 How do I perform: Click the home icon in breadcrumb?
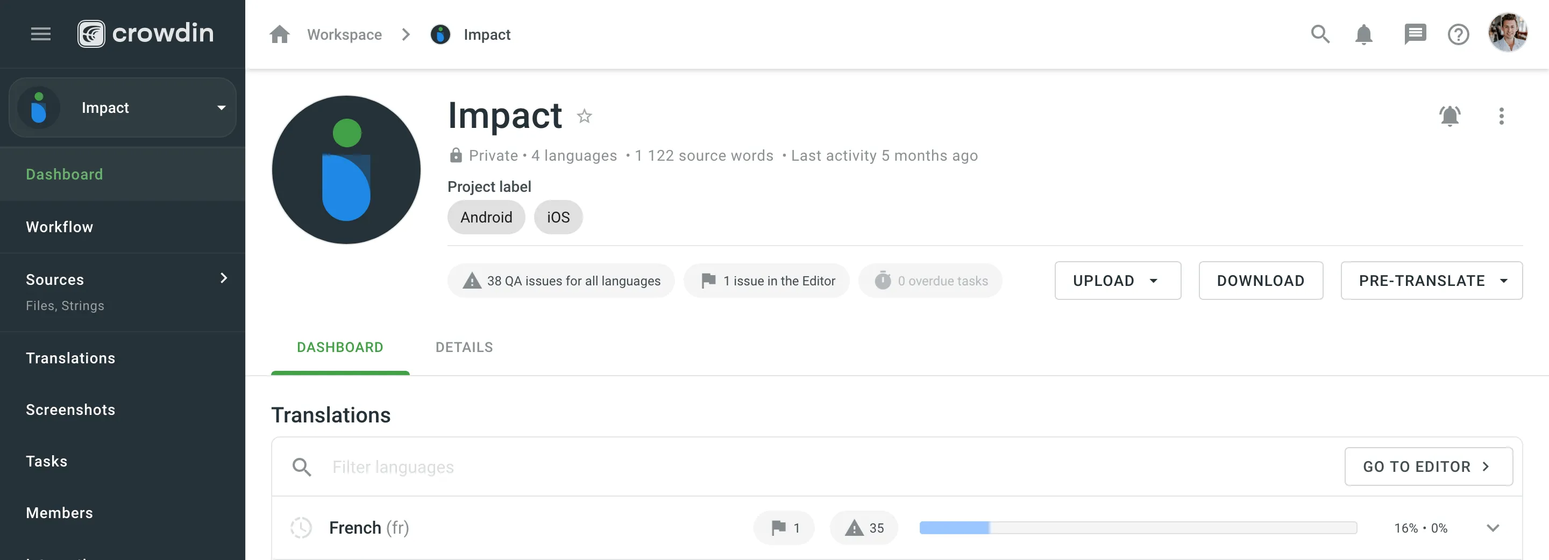(280, 34)
